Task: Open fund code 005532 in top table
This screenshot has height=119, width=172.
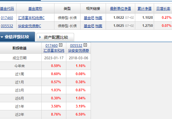Action: coord(7,26)
